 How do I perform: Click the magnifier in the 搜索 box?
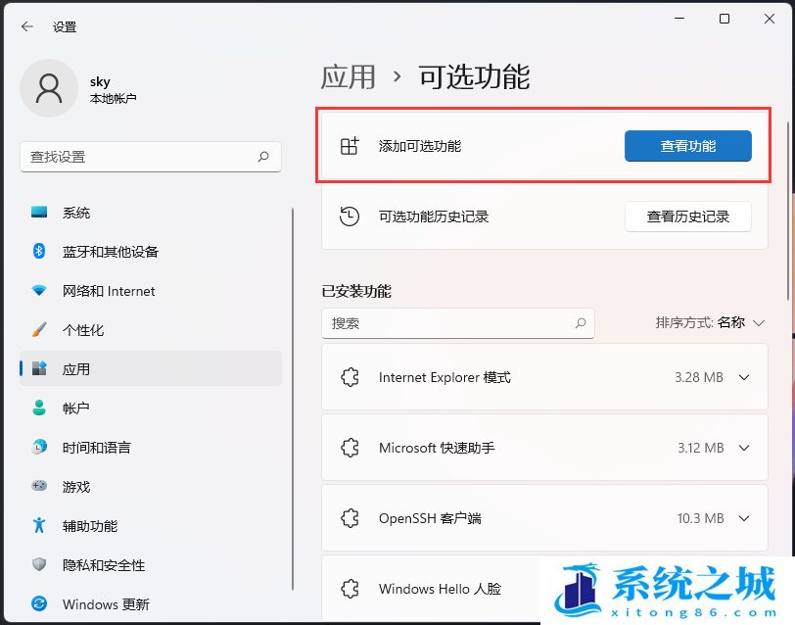(581, 323)
